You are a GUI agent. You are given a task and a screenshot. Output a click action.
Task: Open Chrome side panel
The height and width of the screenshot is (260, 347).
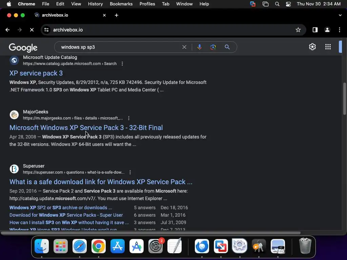315,30
